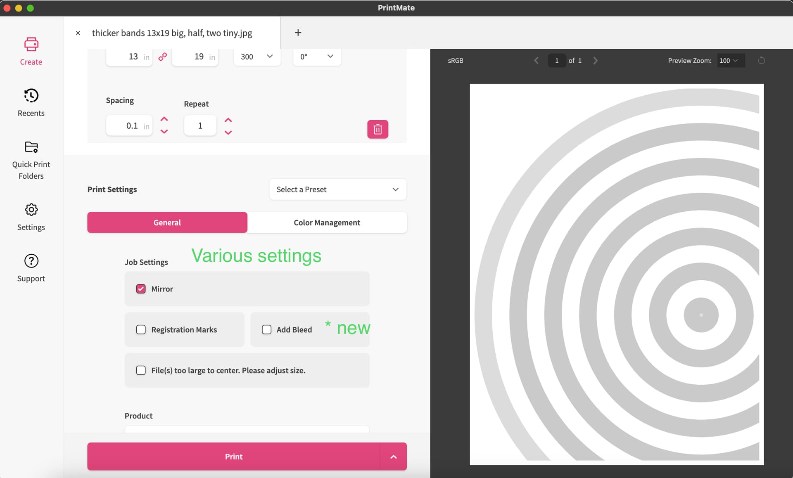Edit the Repeat field showing 1
Viewport: 793px width, 478px height.
(x=200, y=125)
